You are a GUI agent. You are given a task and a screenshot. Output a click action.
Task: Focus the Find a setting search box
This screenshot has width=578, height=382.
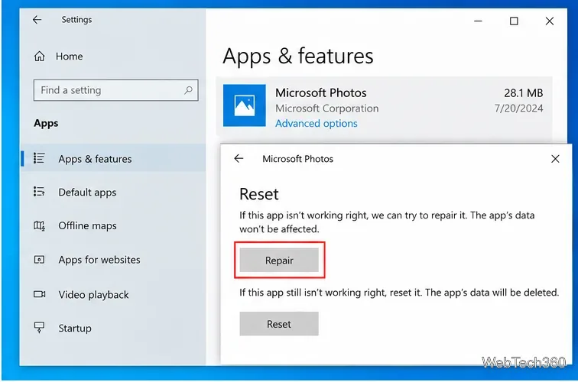pyautogui.click(x=115, y=90)
